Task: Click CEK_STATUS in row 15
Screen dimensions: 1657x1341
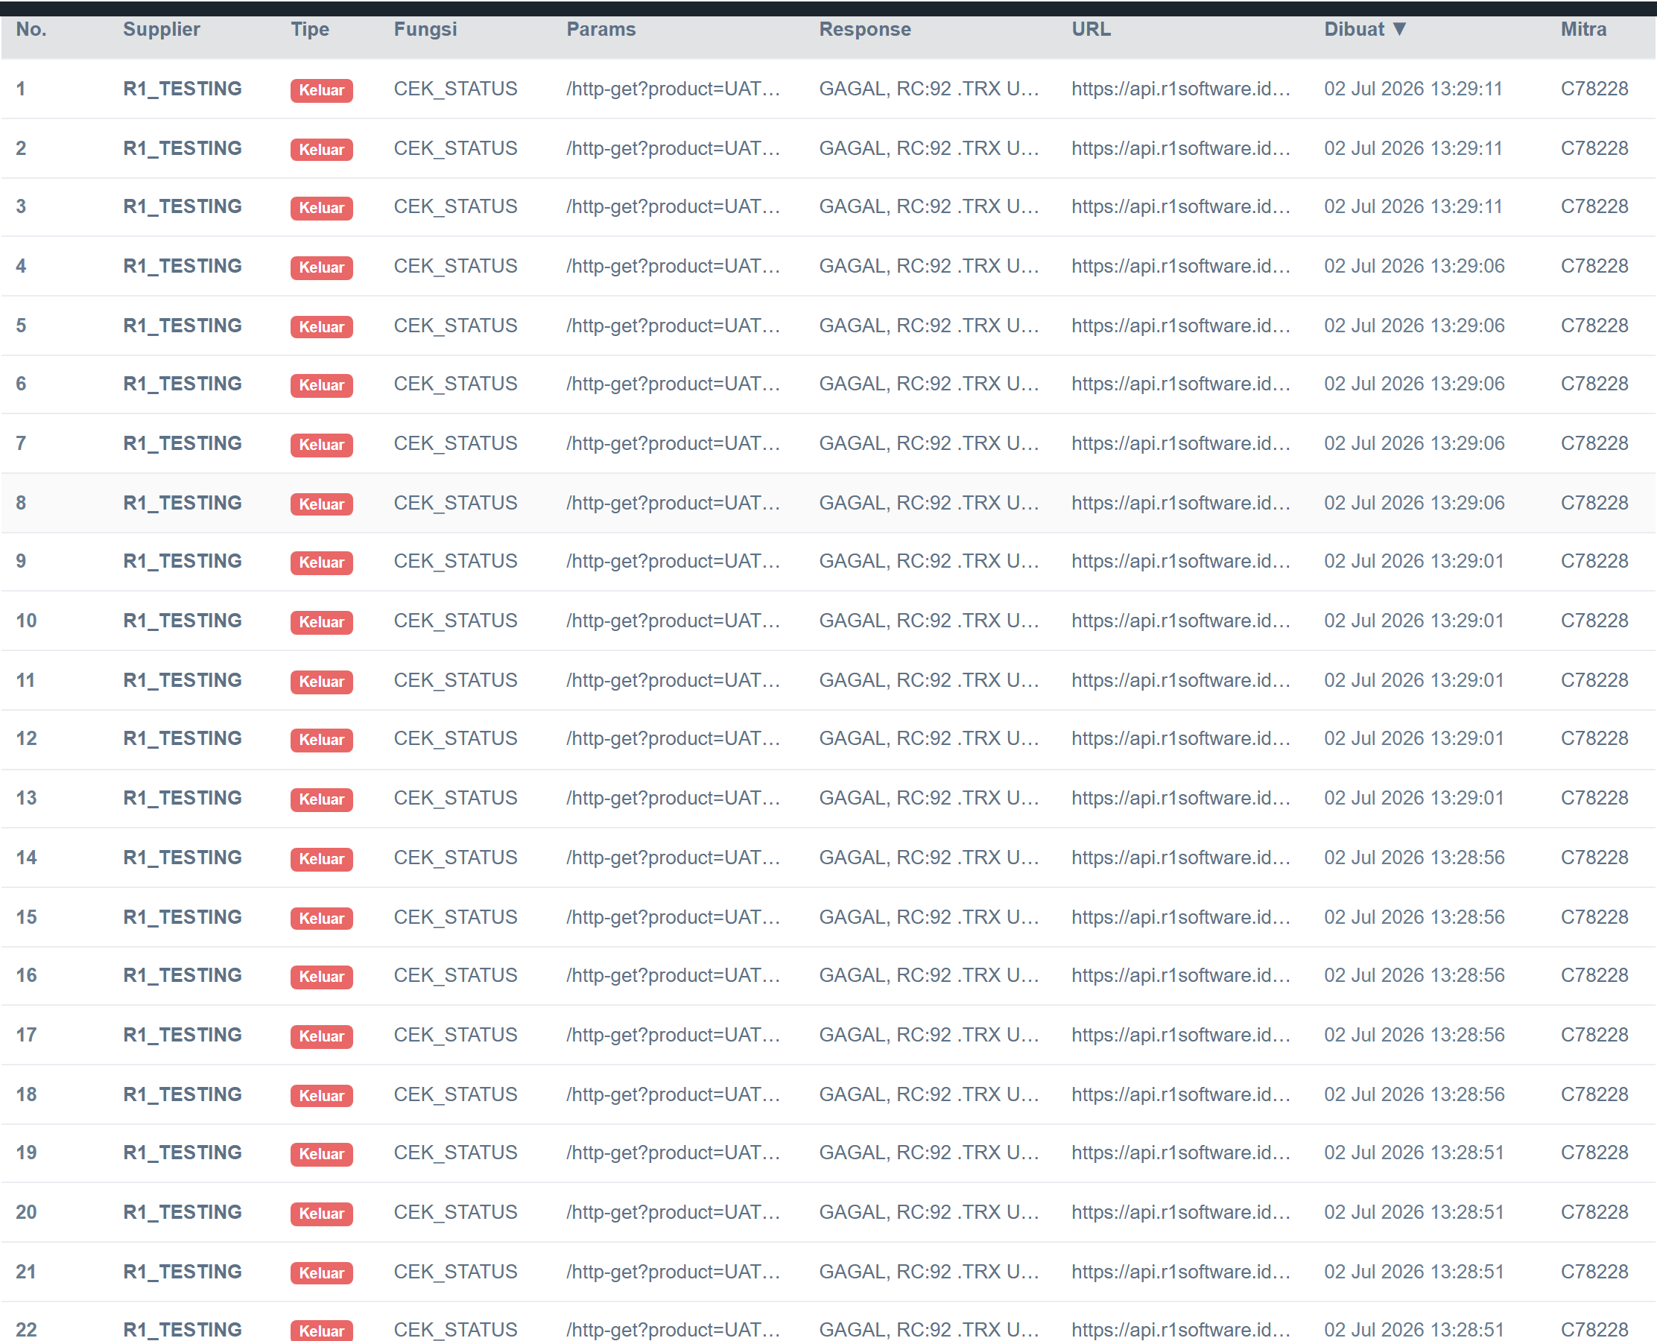Action: (456, 918)
